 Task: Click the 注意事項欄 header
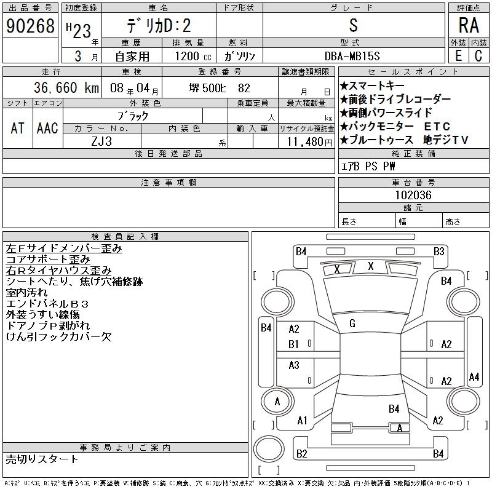(169, 182)
